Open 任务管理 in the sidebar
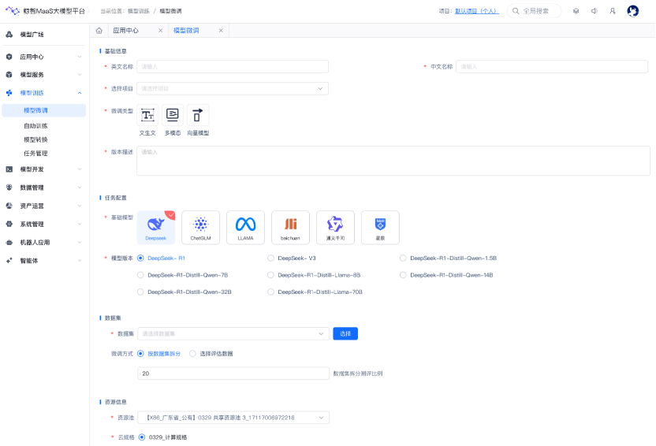The image size is (656, 446). click(x=35, y=154)
